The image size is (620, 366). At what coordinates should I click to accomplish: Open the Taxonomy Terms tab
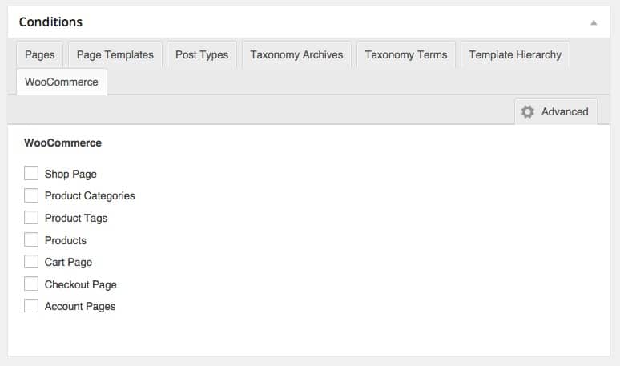406,55
